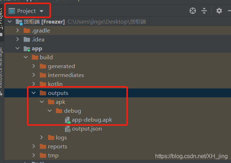231x163 pixels.
Task: Expand the generated folder chevron
Action: click(x=34, y=66)
